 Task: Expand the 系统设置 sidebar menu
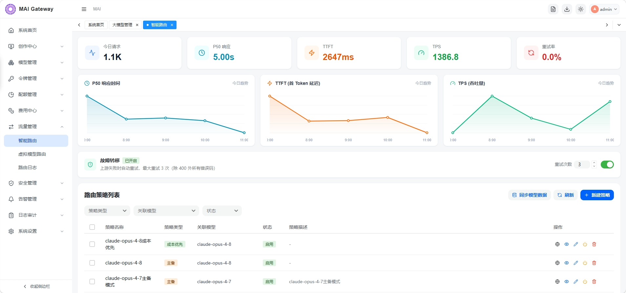pos(36,231)
